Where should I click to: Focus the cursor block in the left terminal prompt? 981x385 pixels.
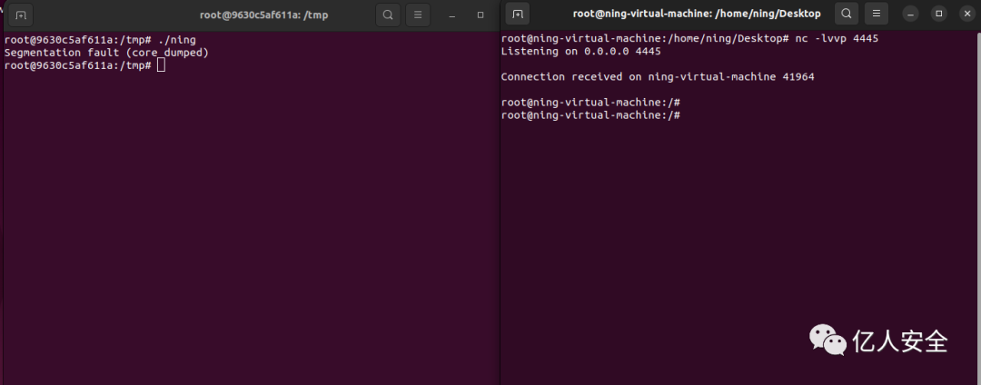click(161, 65)
